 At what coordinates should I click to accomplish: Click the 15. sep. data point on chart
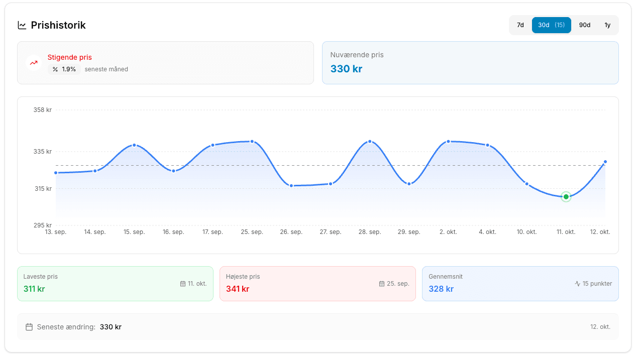tap(134, 145)
